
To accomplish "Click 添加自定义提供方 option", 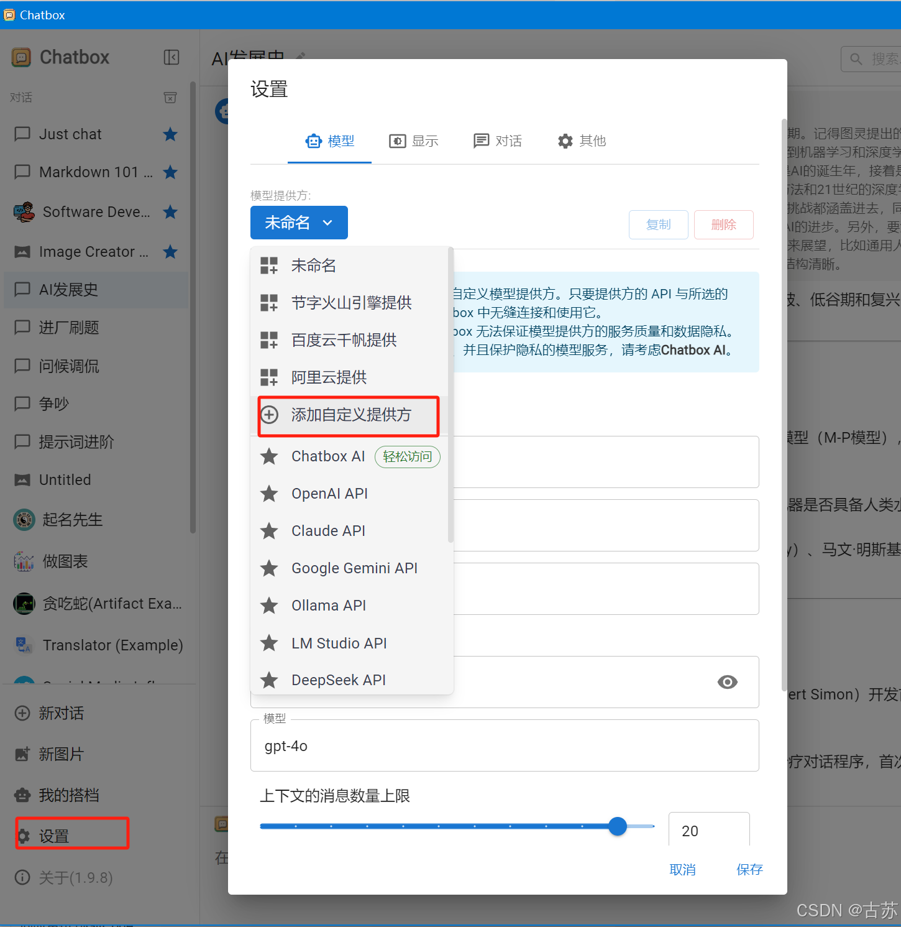I will click(349, 415).
